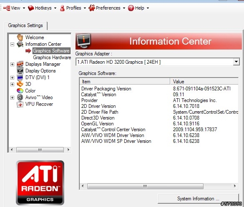244x207 pixels.
Task: Select Welcome in the tree
Action: tap(35, 37)
